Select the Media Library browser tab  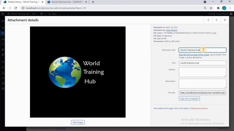(23, 2)
